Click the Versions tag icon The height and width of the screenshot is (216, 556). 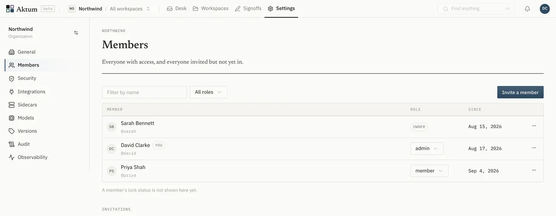click(x=12, y=131)
